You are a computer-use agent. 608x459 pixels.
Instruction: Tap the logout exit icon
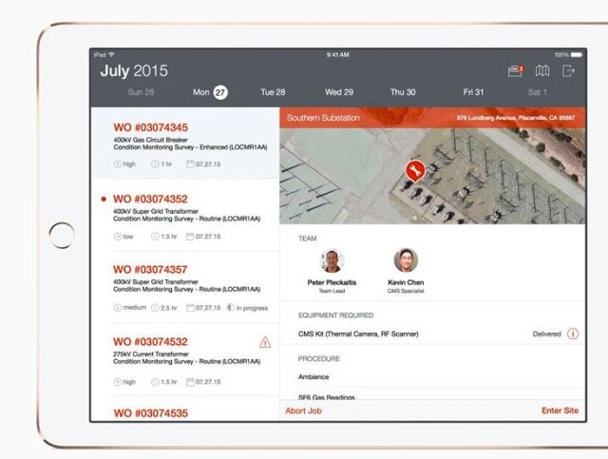[x=569, y=70]
